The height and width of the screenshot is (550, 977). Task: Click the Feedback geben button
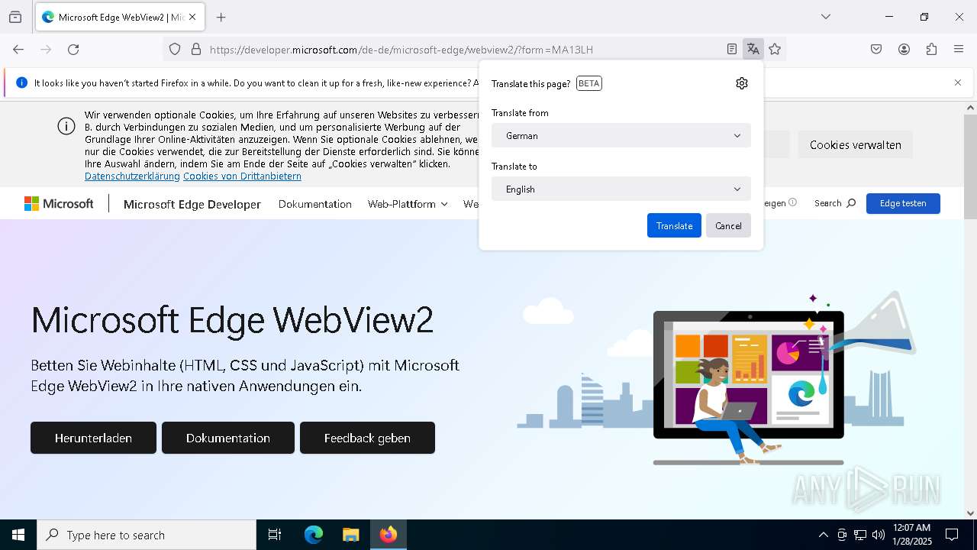pos(367,438)
